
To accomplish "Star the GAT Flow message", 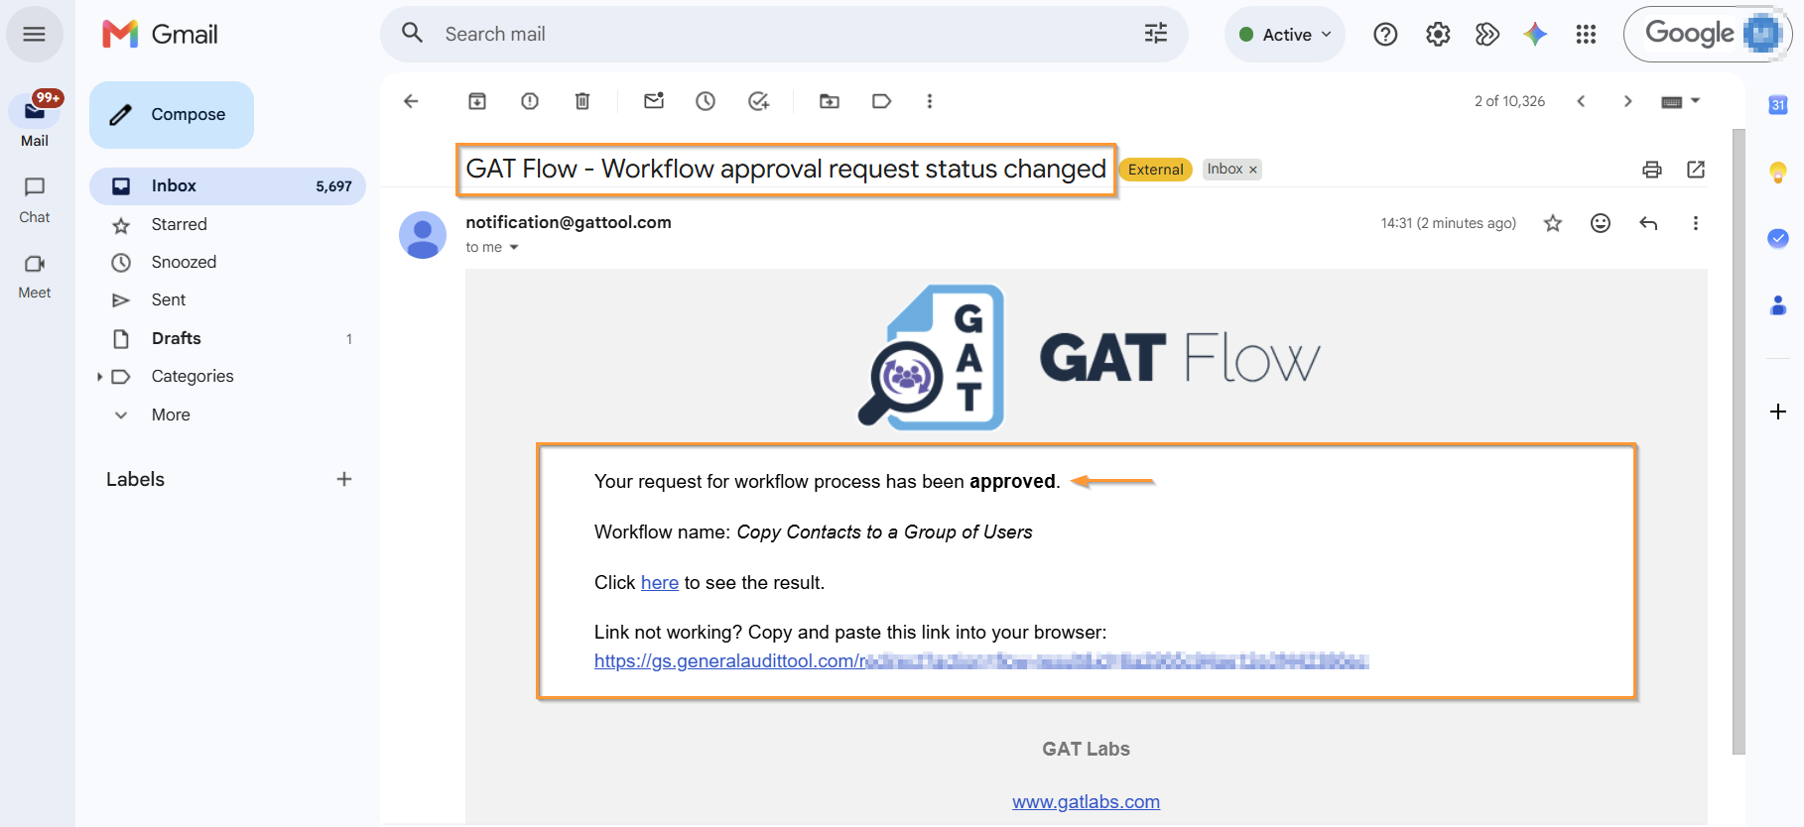I will (x=1553, y=223).
